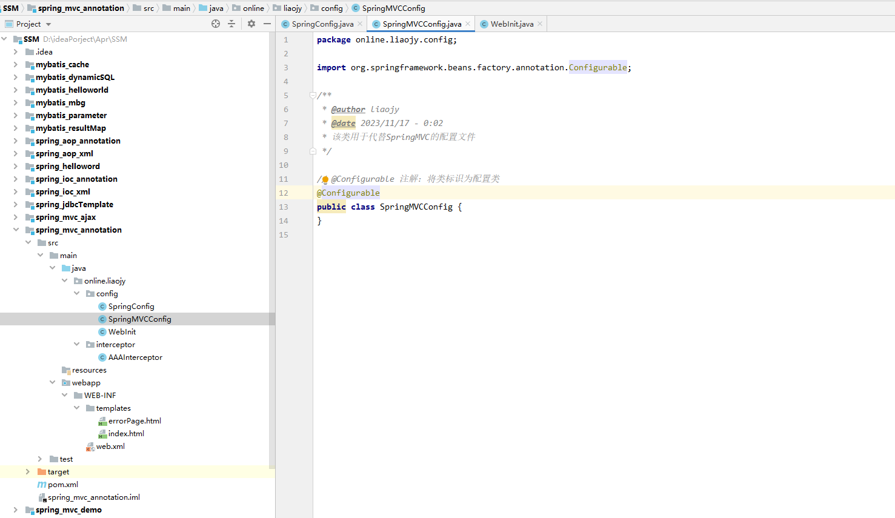The image size is (895, 518).
Task: Select spring_jdbcTemplate module
Action: pos(75,204)
